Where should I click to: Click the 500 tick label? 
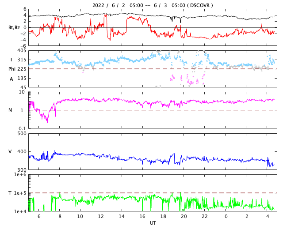[22, 134]
